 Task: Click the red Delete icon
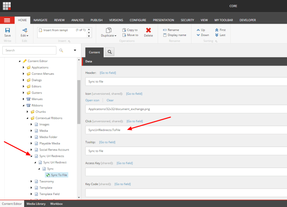(148, 30)
